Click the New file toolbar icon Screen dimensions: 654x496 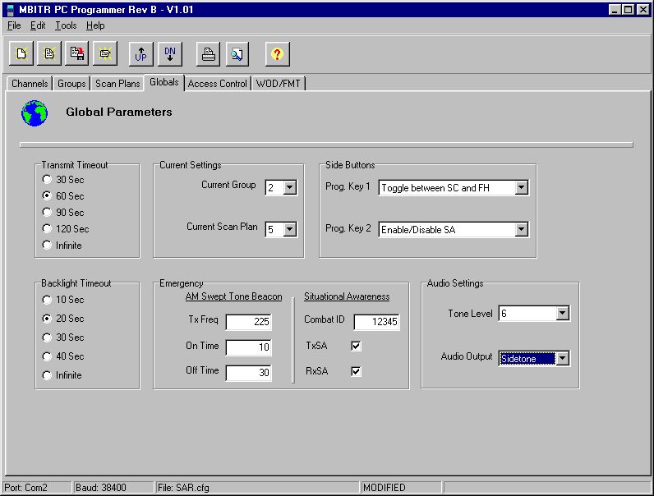pyautogui.click(x=21, y=54)
